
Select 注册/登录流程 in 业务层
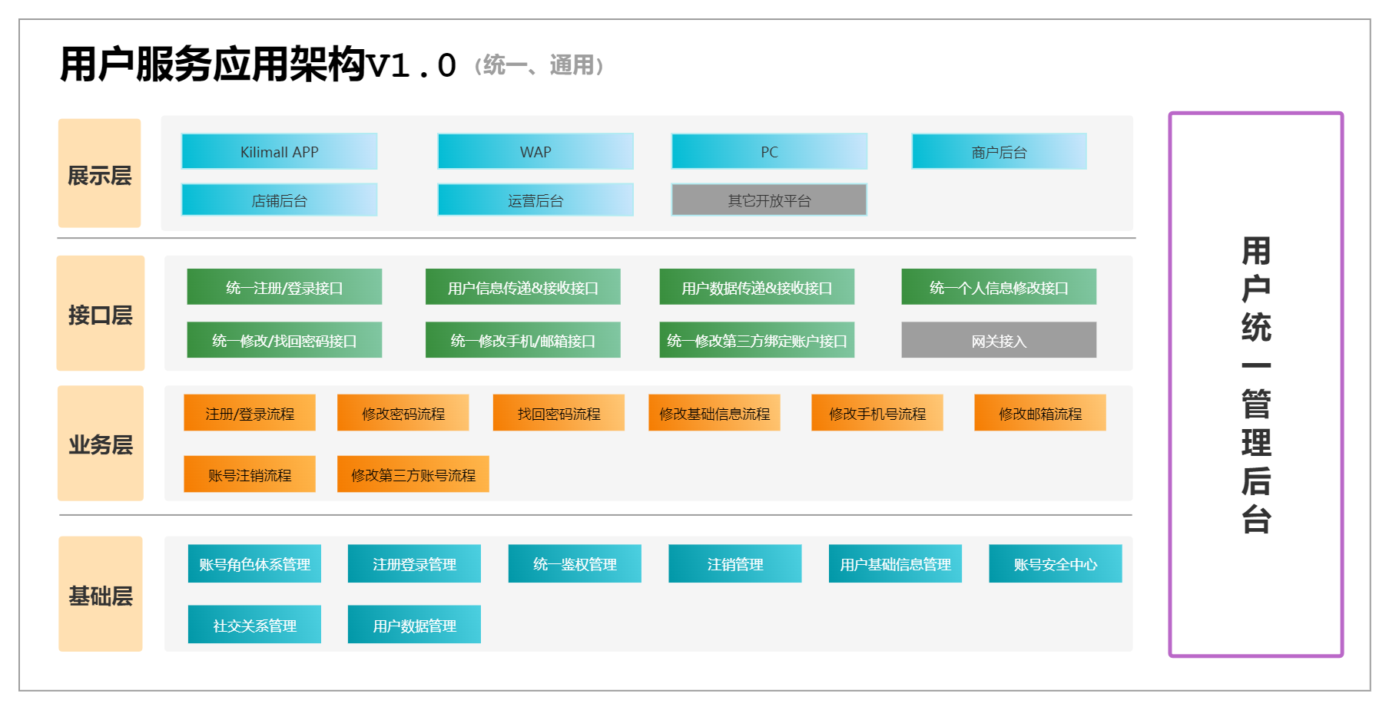[250, 412]
